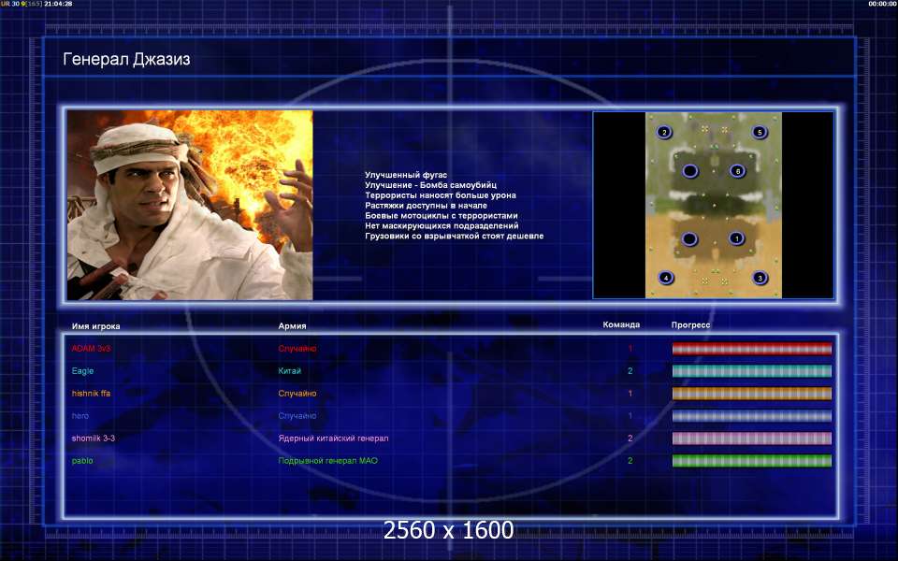Click the 'Генерал Джазиз' title
This screenshot has width=898, height=561.
pos(126,59)
